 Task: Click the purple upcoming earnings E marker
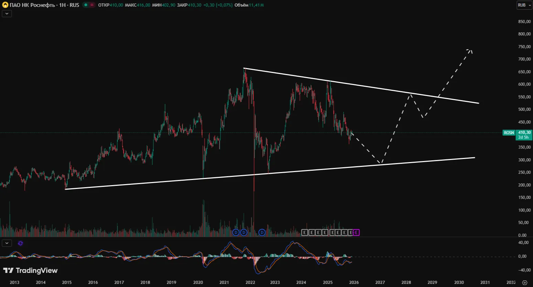pos(356,233)
